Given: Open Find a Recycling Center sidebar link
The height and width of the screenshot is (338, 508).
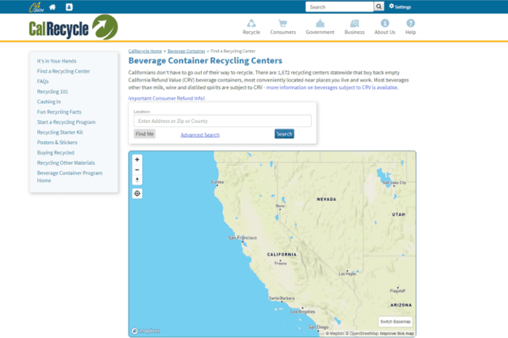Looking at the screenshot, I should (x=63, y=71).
